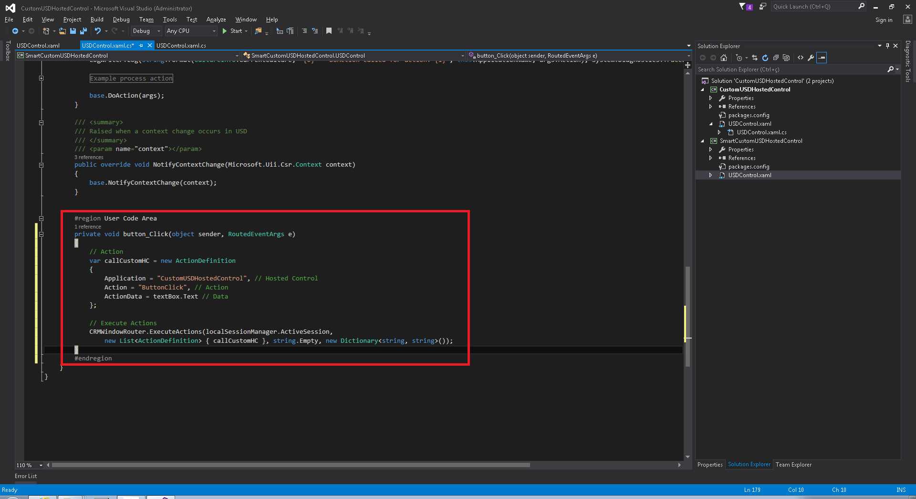Click the Undo icon in toolbar
The image size is (916, 499).
click(98, 31)
